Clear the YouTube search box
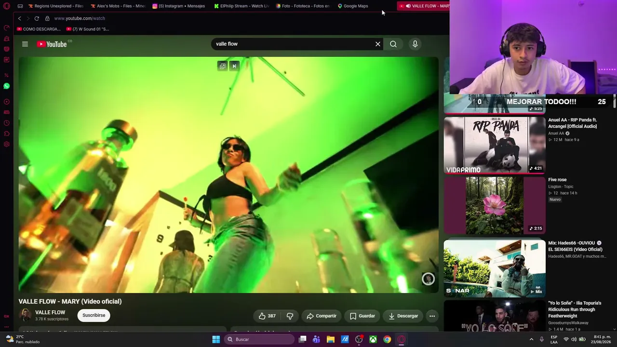Viewport: 617px width, 347px height. tap(378, 44)
